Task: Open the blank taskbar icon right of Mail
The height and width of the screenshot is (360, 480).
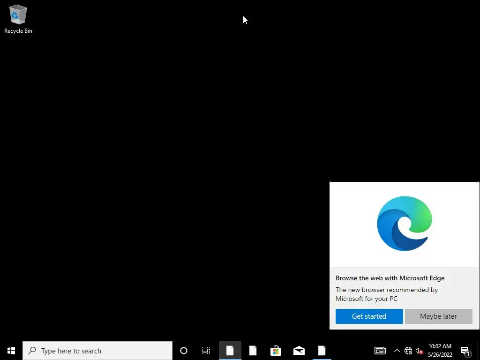Action: pos(322,351)
